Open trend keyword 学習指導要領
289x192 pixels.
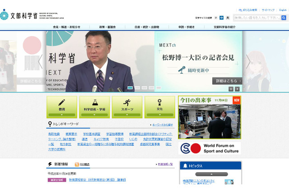coord(115,134)
